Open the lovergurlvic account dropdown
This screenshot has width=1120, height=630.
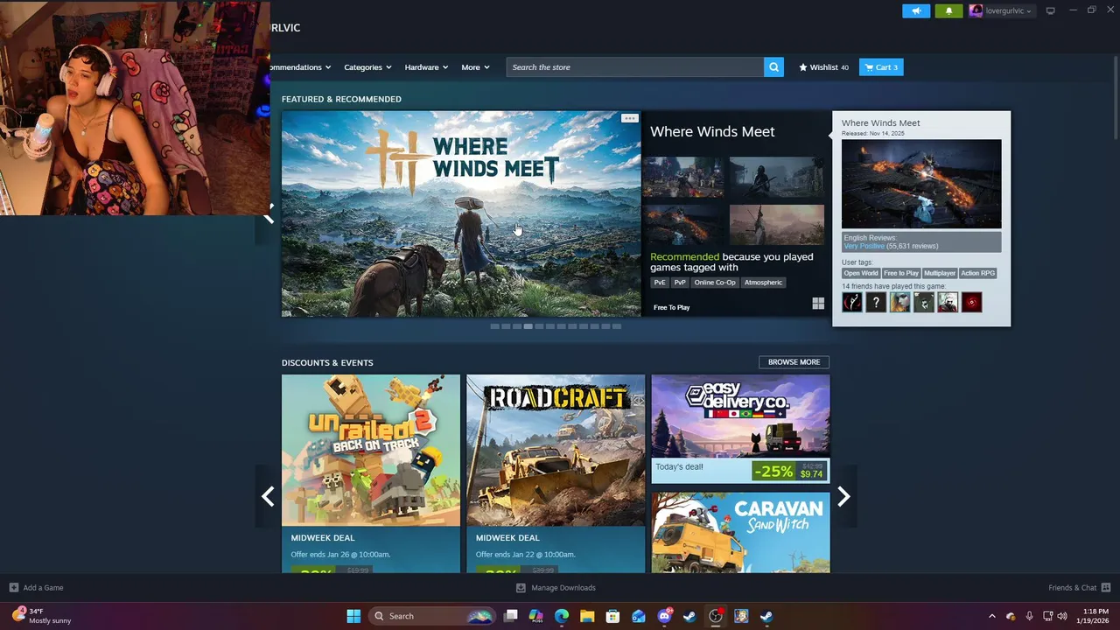[x=1008, y=10]
